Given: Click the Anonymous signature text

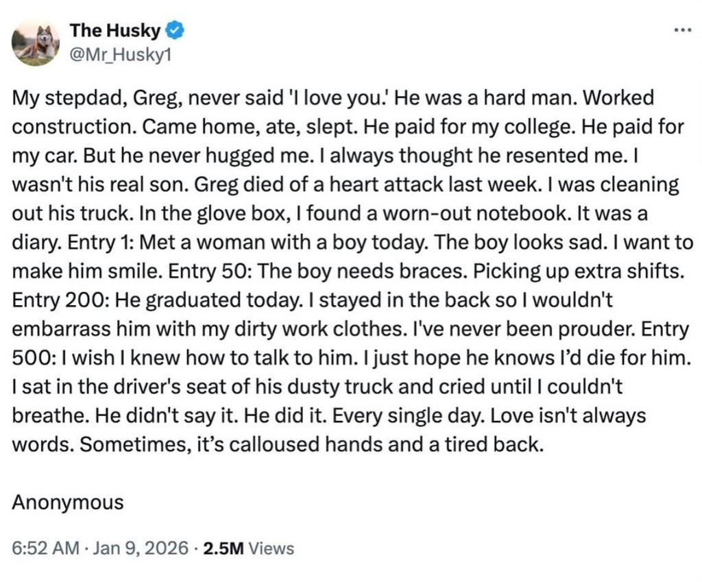Looking at the screenshot, I should 68,502.
